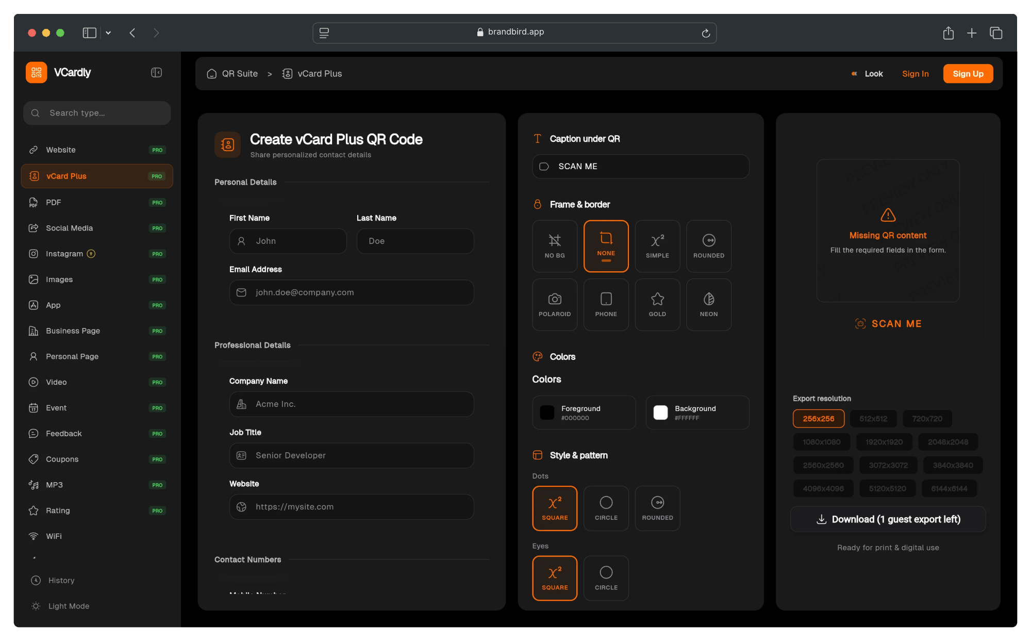Choose the 512x512 export resolution

(x=873, y=419)
